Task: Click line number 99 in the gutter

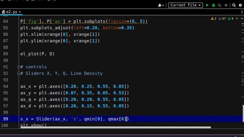Action: (6, 119)
